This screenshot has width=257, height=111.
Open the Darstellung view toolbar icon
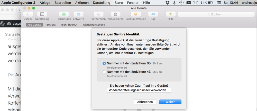pyautogui.click(x=42, y=14)
